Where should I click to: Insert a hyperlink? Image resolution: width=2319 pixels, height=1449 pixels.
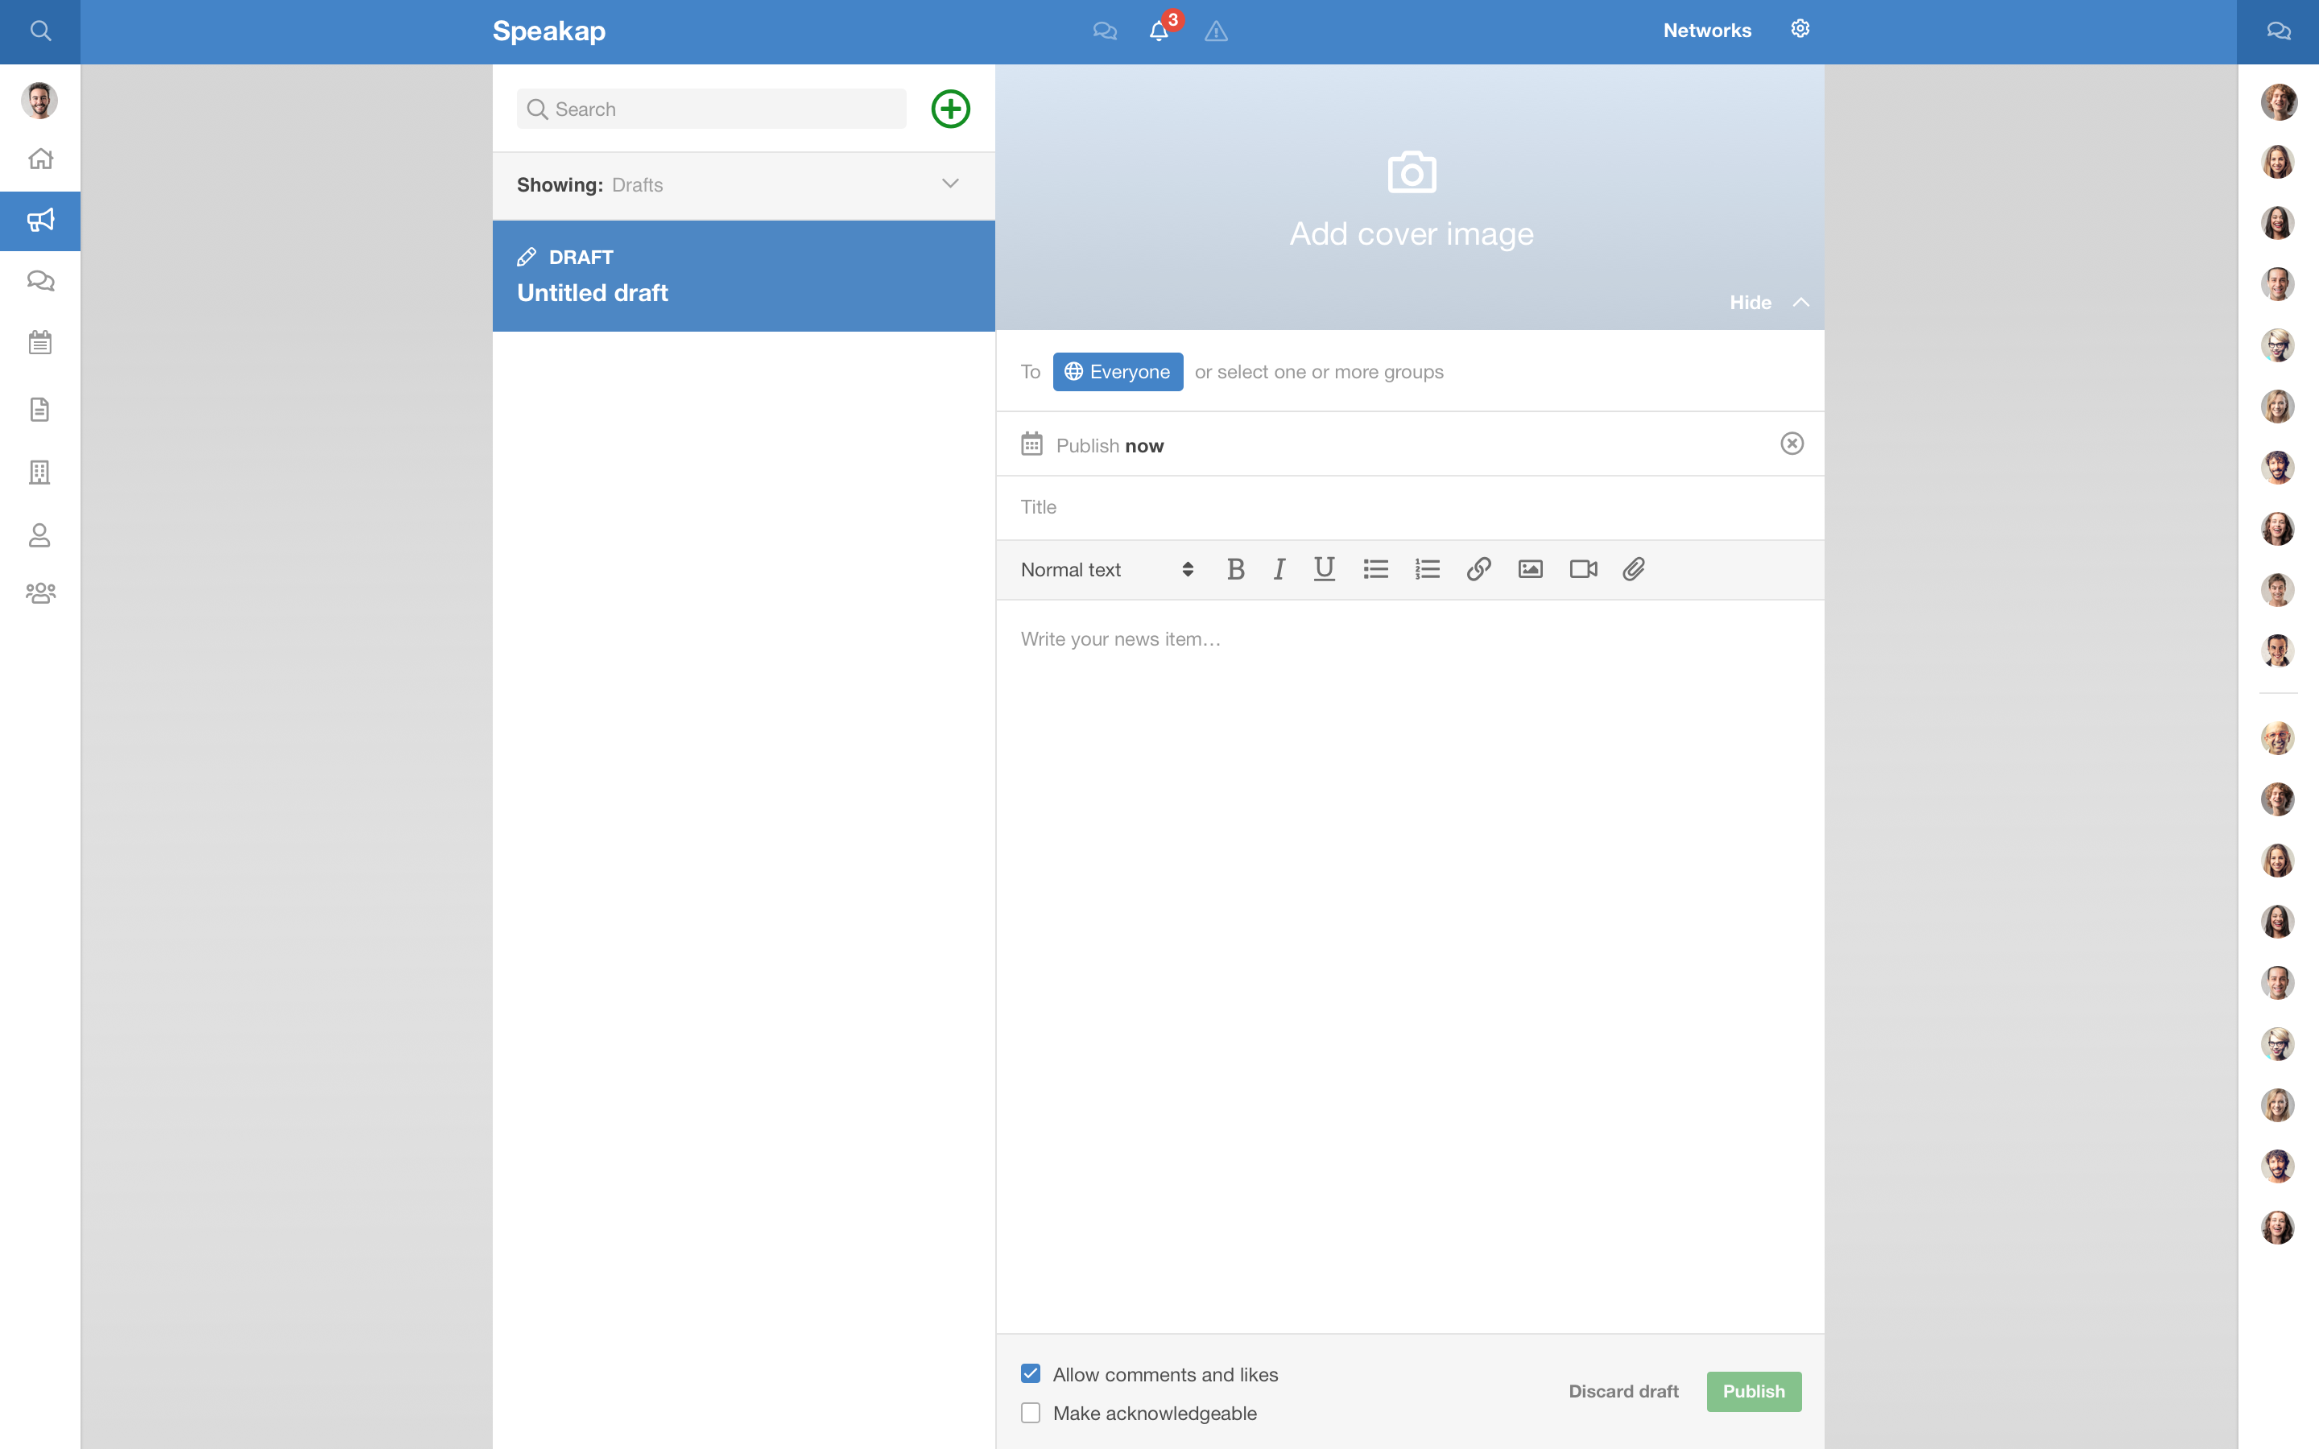click(x=1478, y=569)
